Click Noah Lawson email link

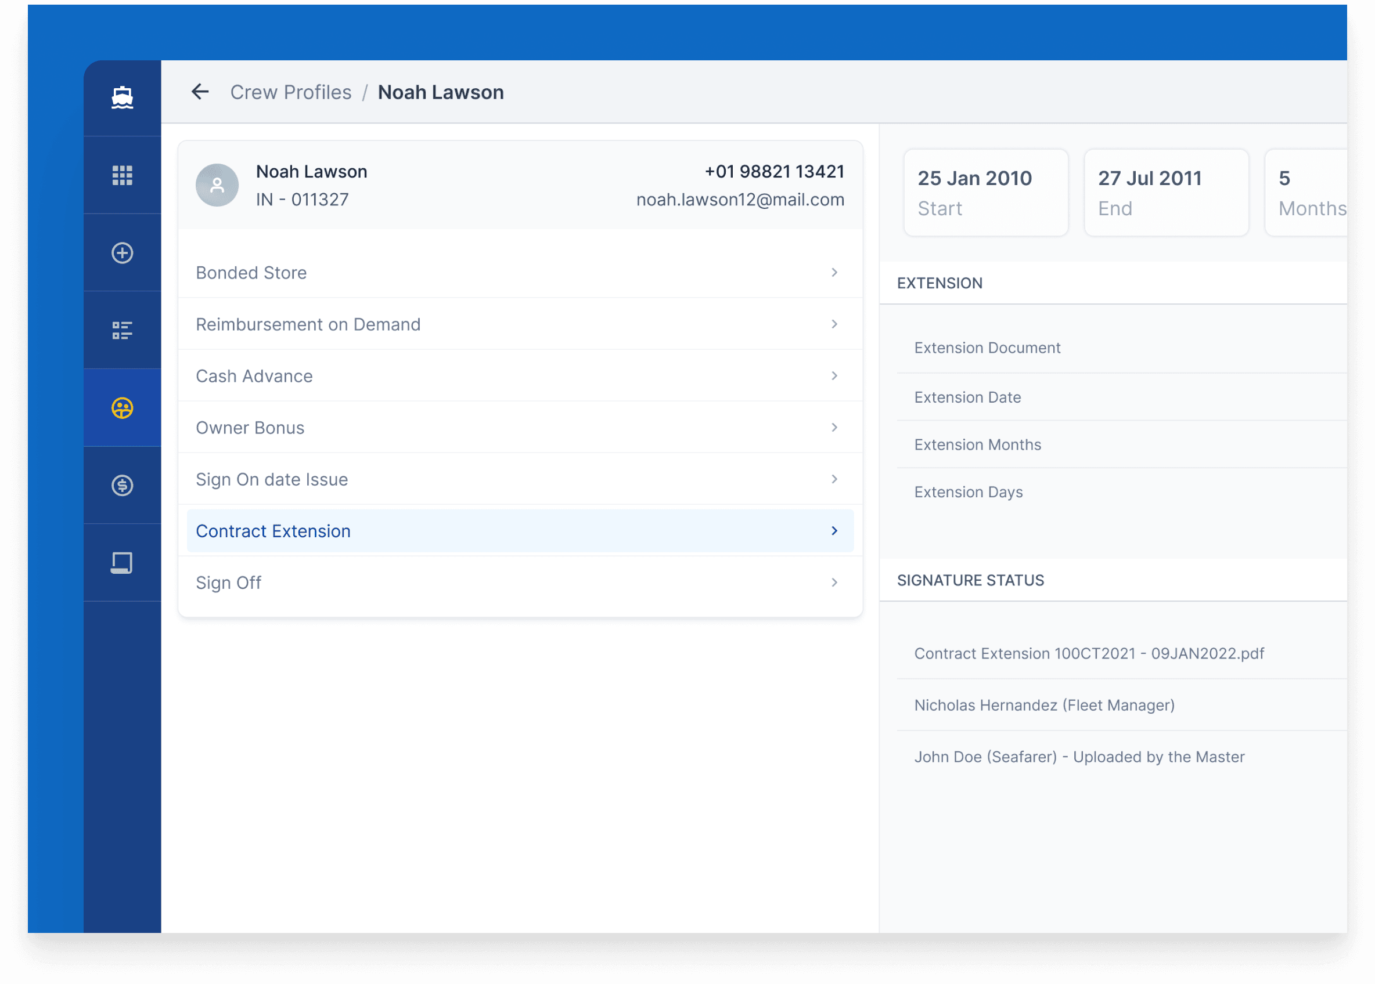coord(739,200)
